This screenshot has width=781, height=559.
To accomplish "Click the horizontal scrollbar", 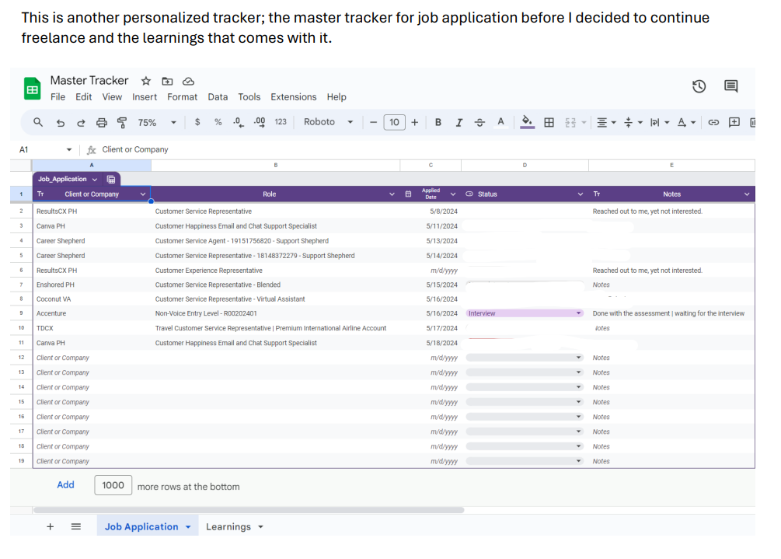I will pyautogui.click(x=249, y=510).
